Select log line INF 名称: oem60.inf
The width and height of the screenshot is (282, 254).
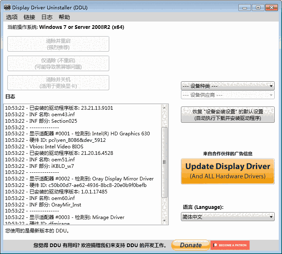40,198
